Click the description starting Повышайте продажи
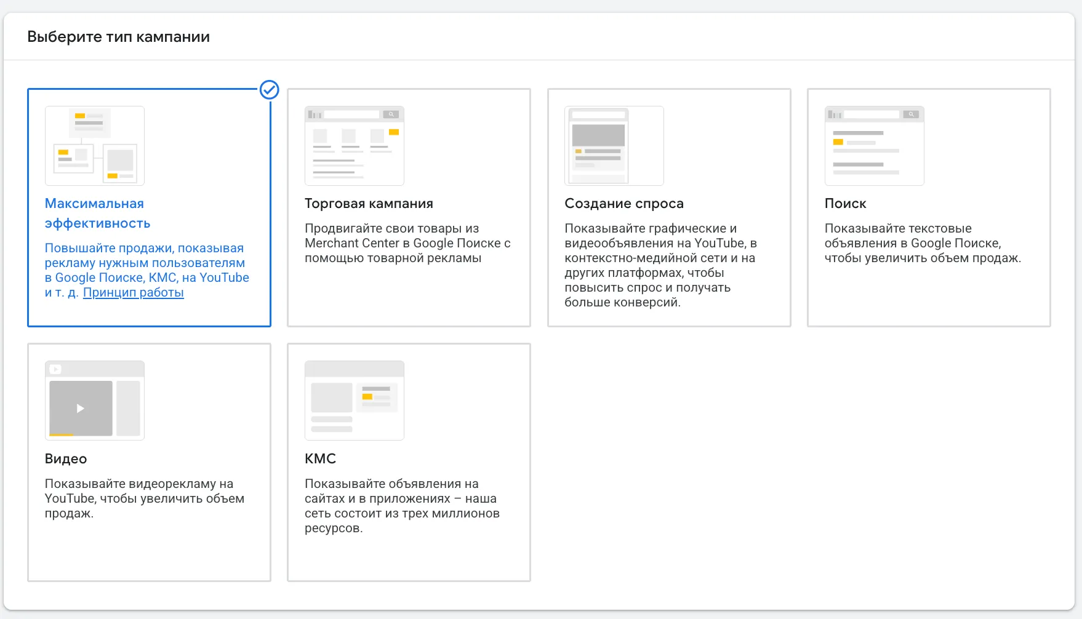 pos(147,270)
